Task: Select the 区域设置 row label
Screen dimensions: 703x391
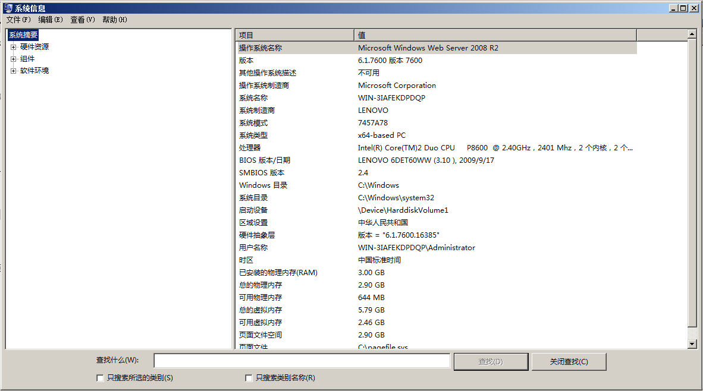Action: (x=253, y=223)
